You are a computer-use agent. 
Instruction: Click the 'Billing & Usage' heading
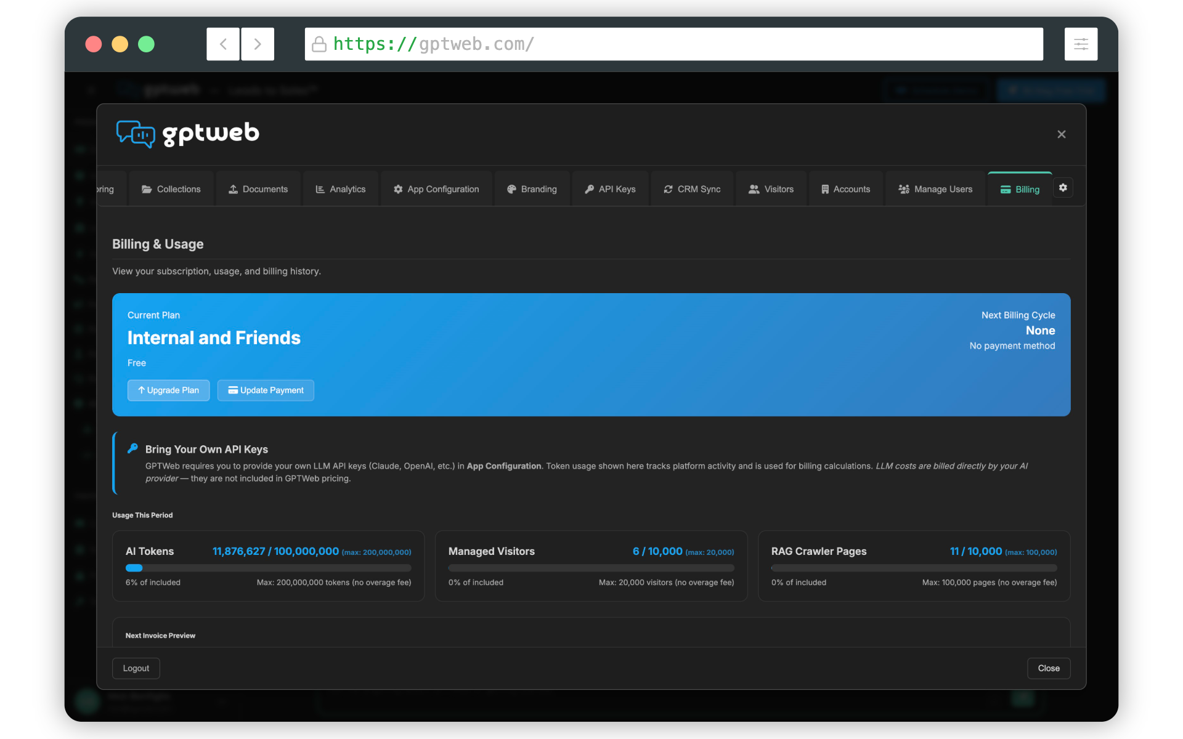[x=158, y=244]
